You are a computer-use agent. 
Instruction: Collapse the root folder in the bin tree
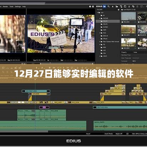coord(97,12)
